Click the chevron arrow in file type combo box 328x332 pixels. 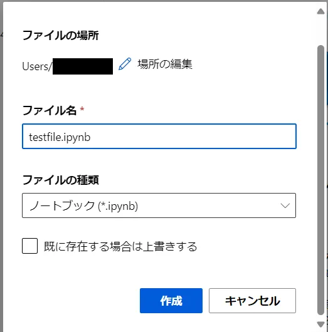[x=285, y=205]
